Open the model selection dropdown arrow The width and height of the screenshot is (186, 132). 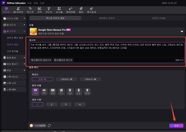pyautogui.click(x=182, y=32)
